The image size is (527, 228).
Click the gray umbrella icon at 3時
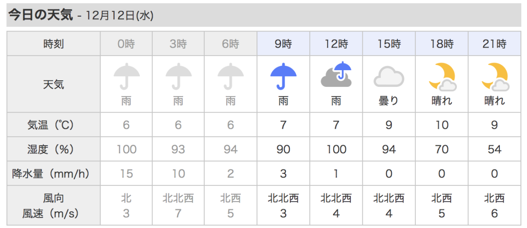click(x=178, y=76)
